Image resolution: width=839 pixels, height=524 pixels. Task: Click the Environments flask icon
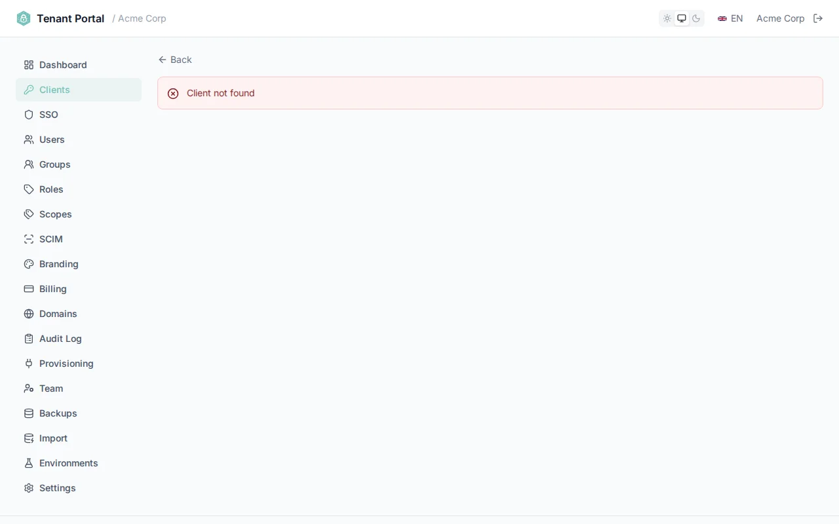click(x=29, y=463)
